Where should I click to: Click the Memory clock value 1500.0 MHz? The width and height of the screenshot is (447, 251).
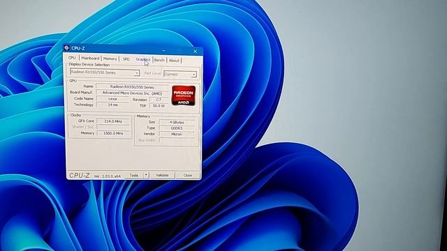113,133
